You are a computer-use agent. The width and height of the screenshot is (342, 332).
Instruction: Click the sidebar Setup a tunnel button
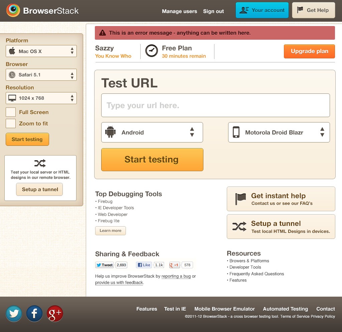(39, 189)
